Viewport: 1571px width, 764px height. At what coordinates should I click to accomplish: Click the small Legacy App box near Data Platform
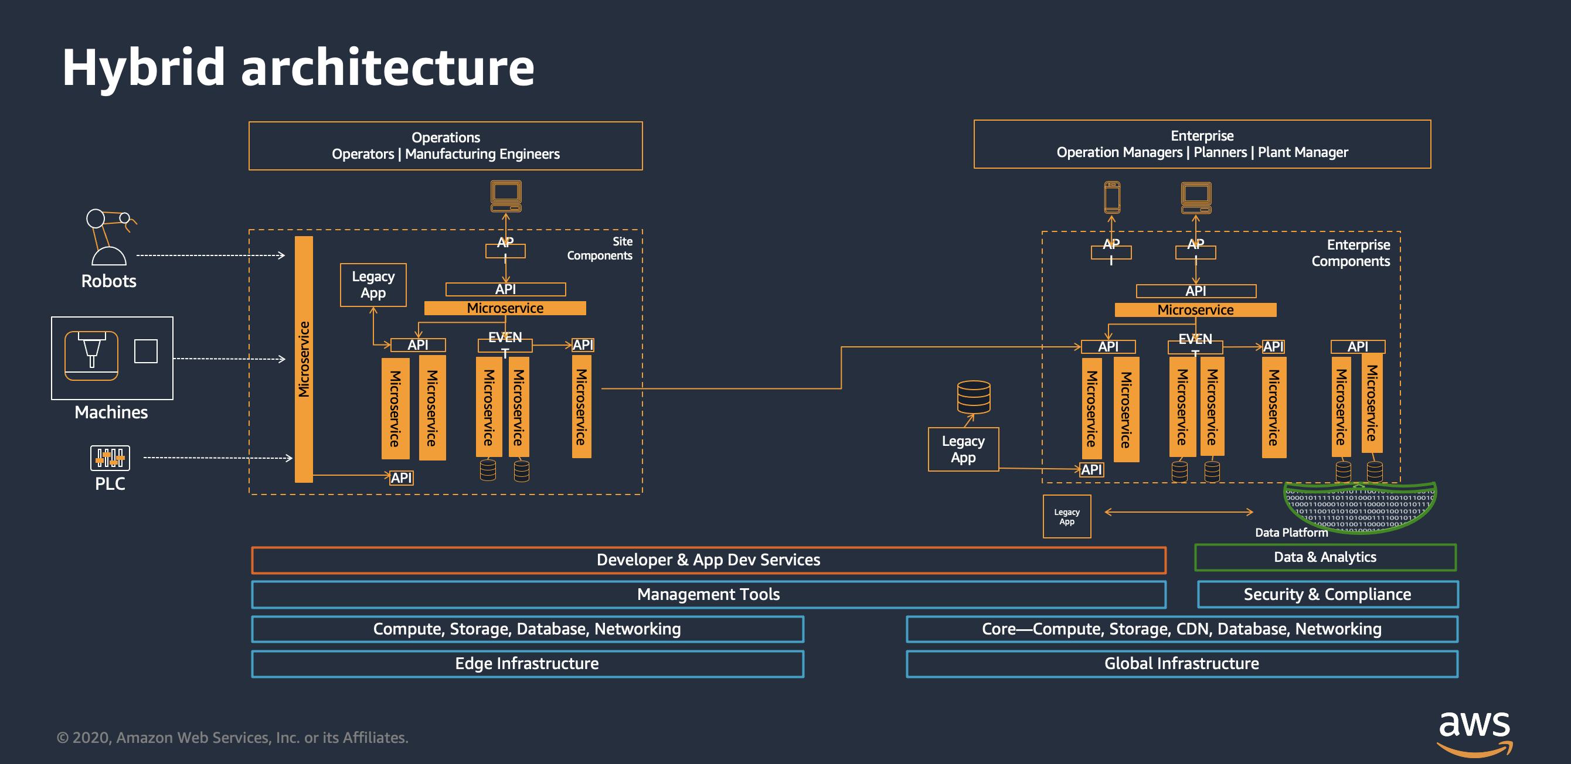pyautogui.click(x=1066, y=516)
